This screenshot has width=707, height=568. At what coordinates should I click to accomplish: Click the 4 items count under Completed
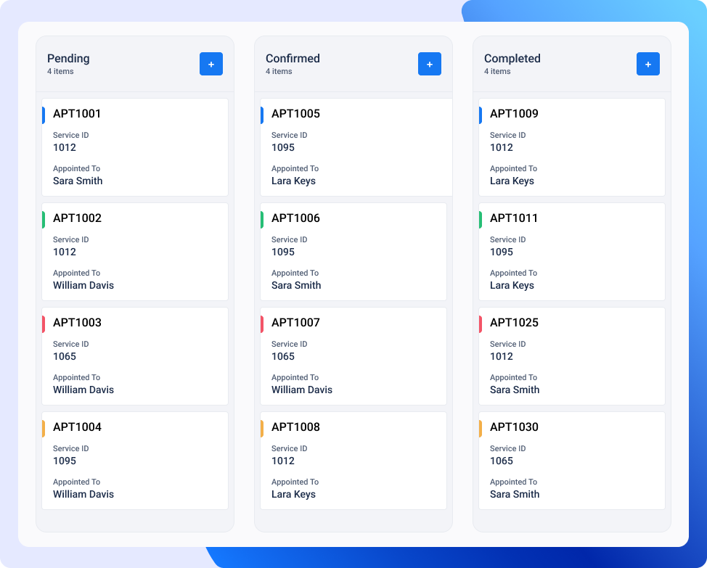point(497,71)
